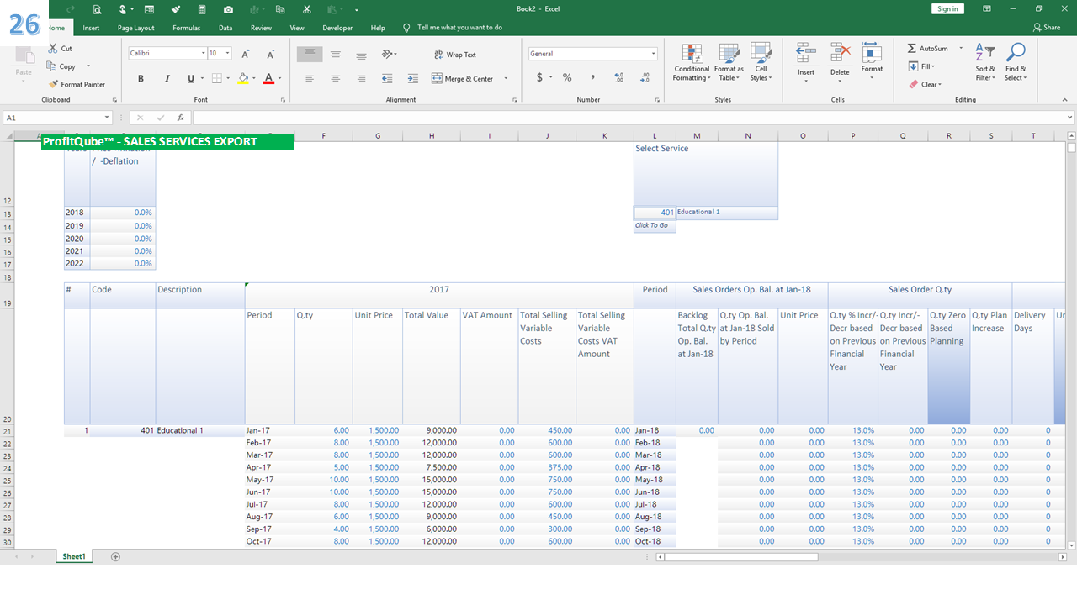Open Merge & Center dropdown arrow
1077x605 pixels.
tap(506, 79)
